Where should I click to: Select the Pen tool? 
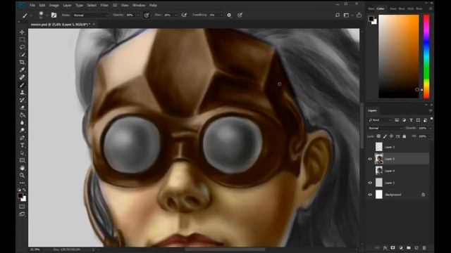click(22, 138)
